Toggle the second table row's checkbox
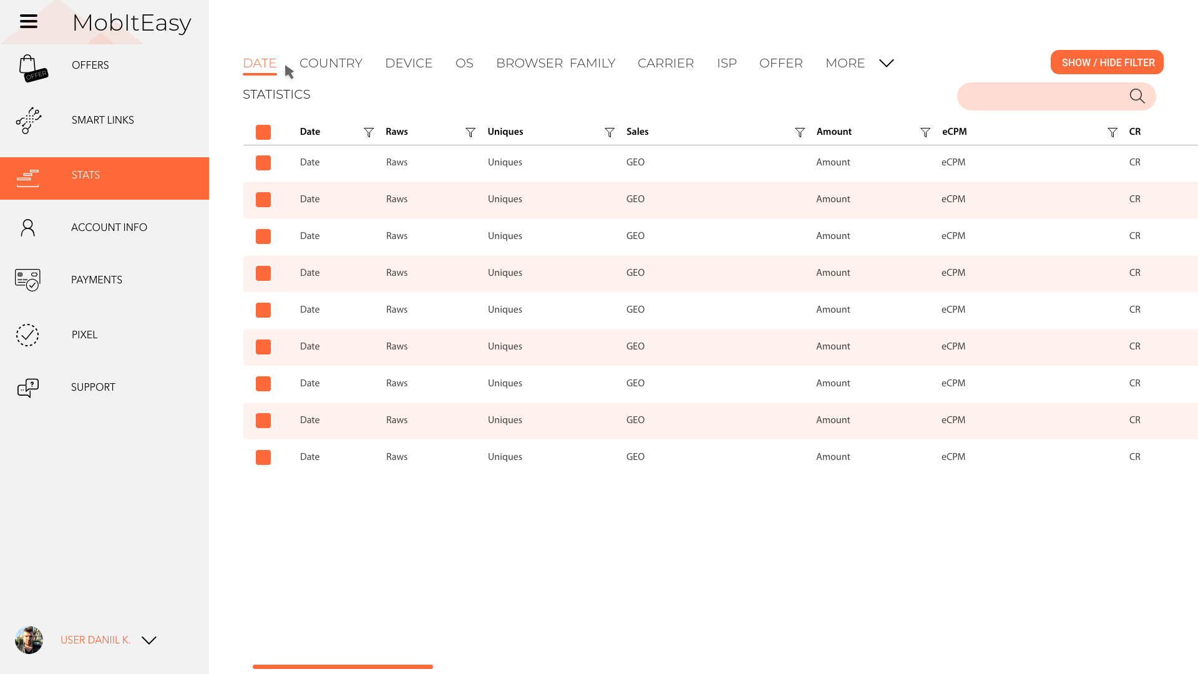 click(263, 200)
